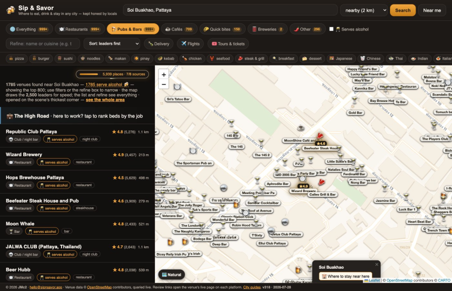
Task: Switch to the Cafés category tab
Action: pos(179,29)
